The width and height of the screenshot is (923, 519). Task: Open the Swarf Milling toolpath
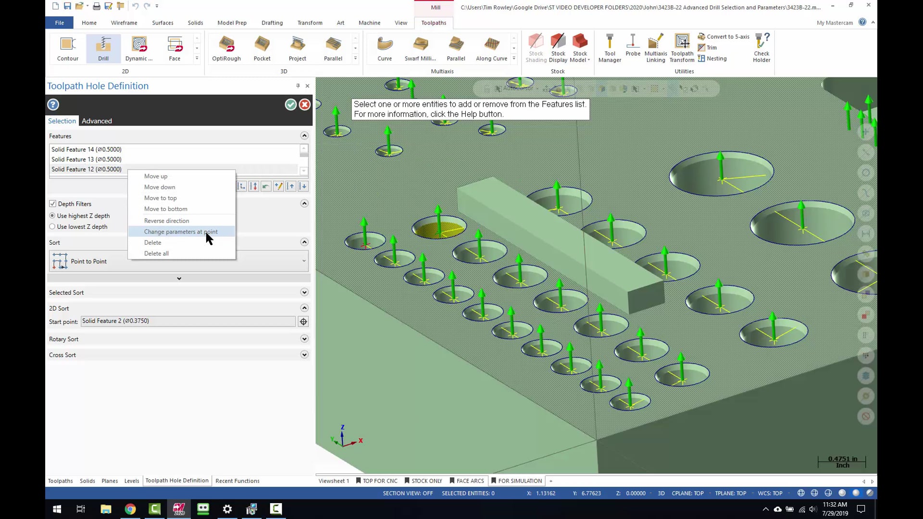pyautogui.click(x=420, y=48)
